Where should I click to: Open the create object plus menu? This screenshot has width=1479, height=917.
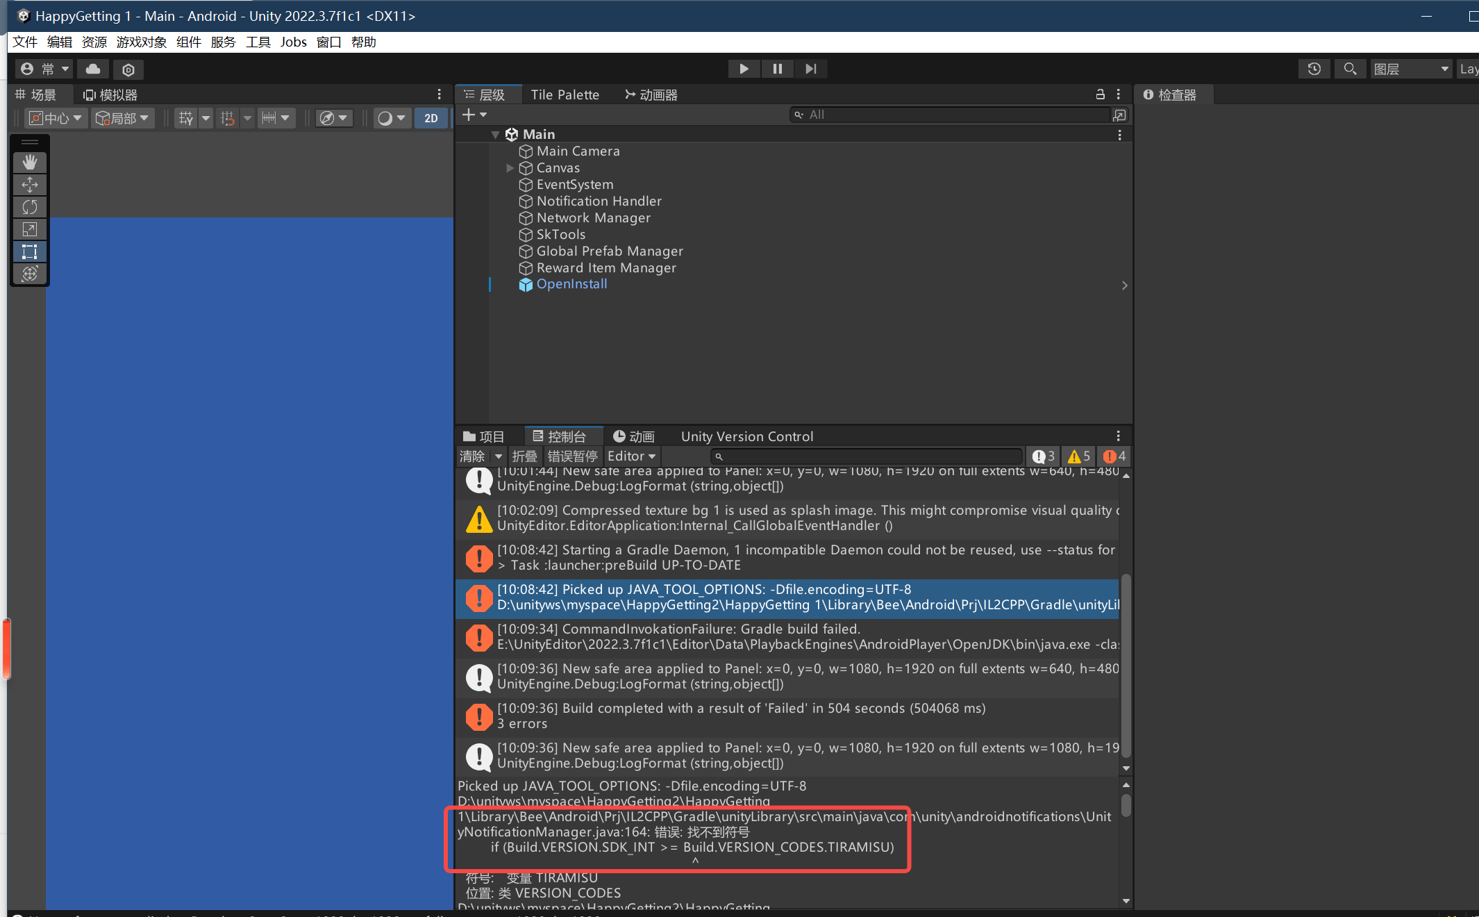click(x=474, y=115)
